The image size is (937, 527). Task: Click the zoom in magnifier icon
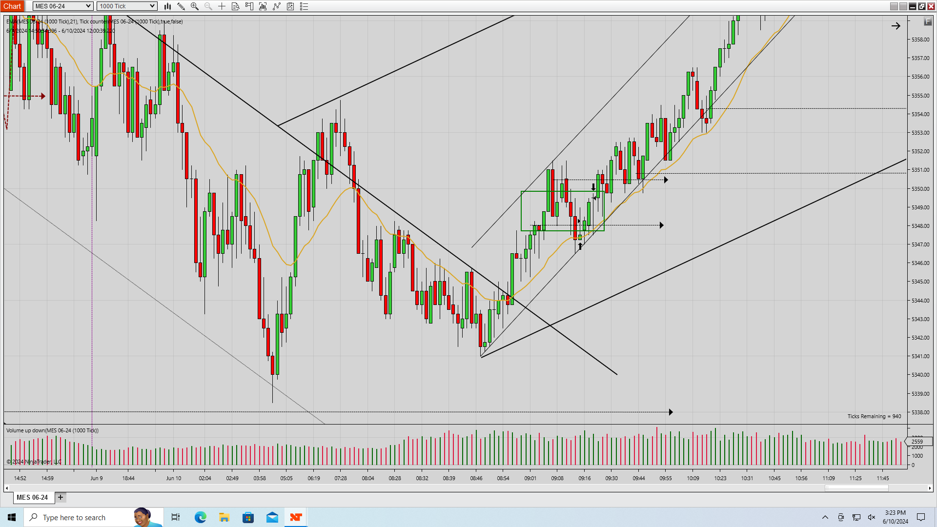coord(195,6)
